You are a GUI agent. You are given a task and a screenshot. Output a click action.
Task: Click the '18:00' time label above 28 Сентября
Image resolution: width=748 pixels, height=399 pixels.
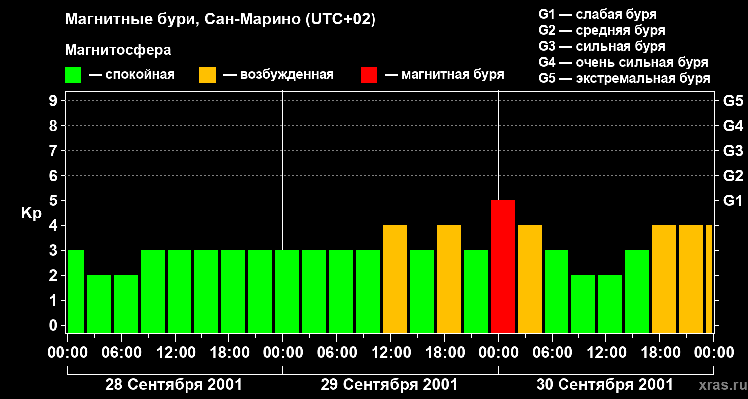click(229, 353)
